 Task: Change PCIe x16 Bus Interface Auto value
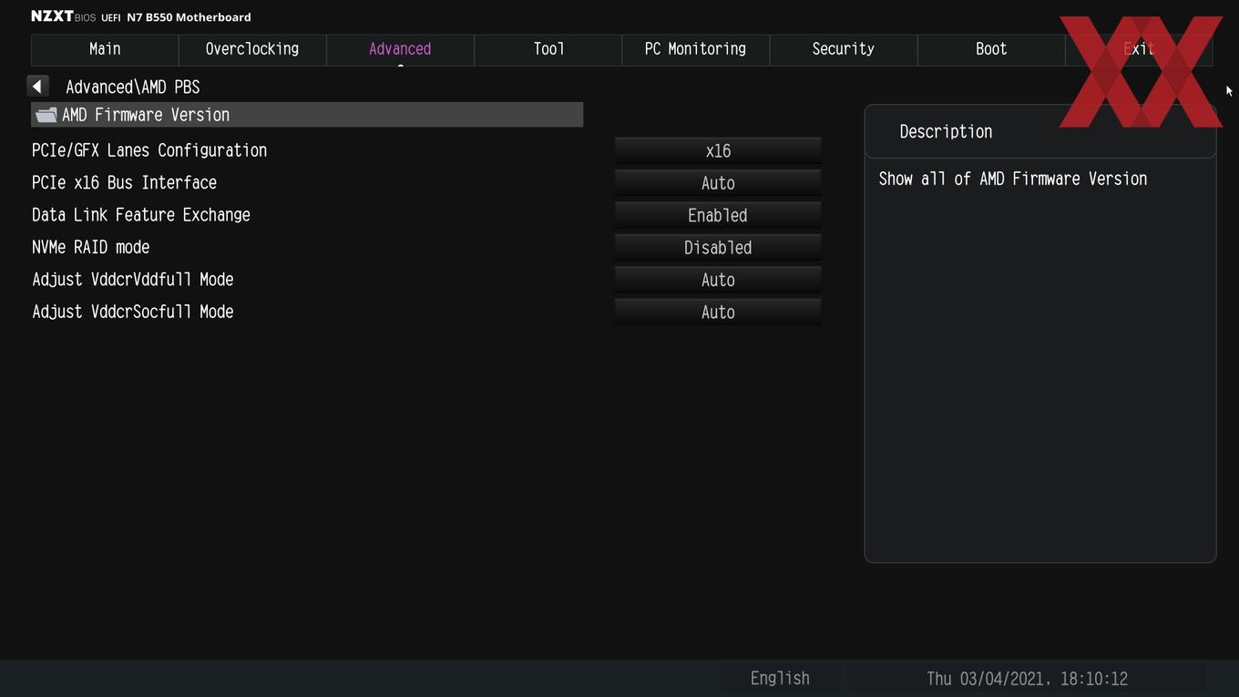click(718, 183)
